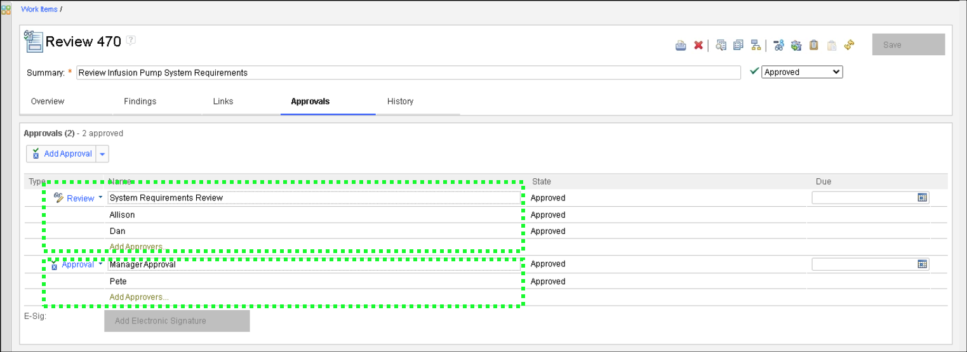This screenshot has height=352, width=967.
Task: Click the duplicate work item icon
Action: pyautogui.click(x=738, y=45)
